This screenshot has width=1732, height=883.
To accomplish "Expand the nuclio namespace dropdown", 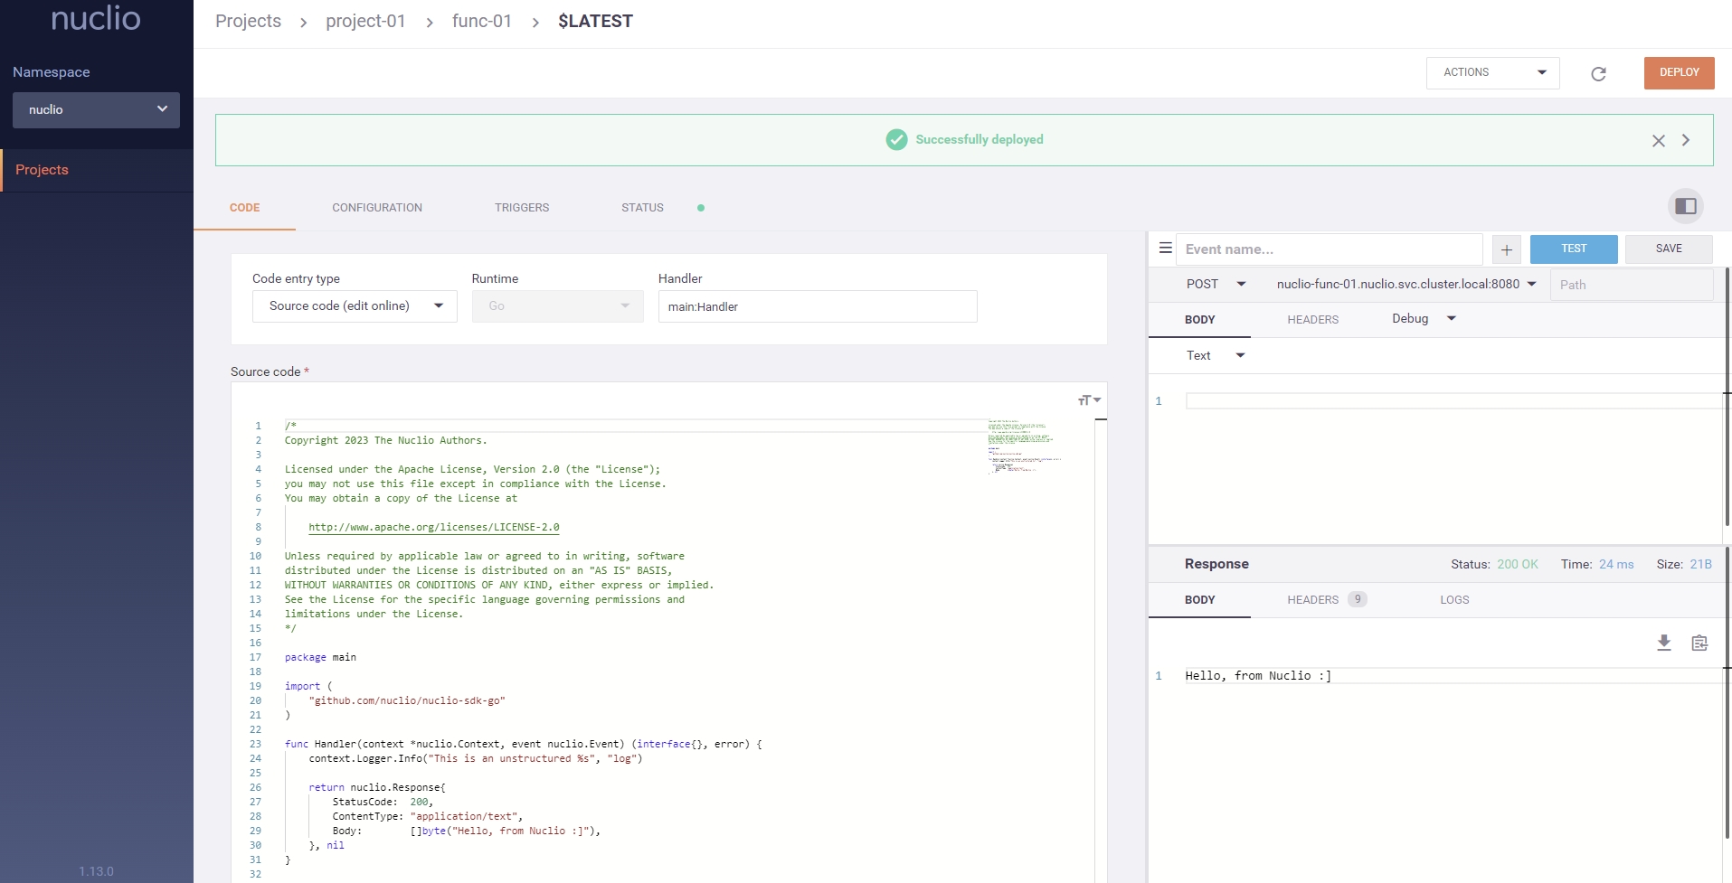I will pyautogui.click(x=96, y=109).
